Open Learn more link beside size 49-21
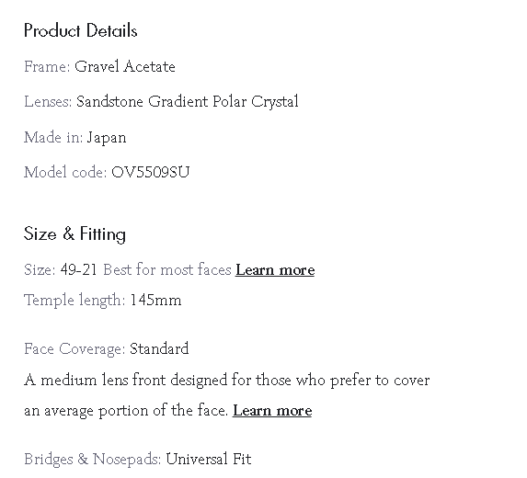 click(x=275, y=269)
